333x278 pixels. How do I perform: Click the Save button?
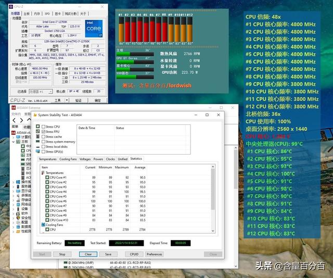108,254
